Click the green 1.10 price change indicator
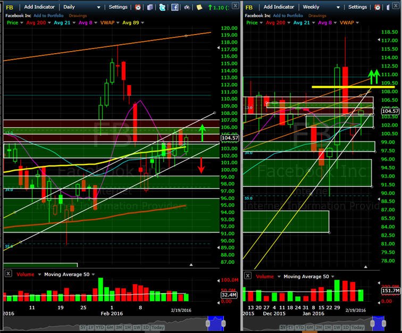 pos(219,7)
